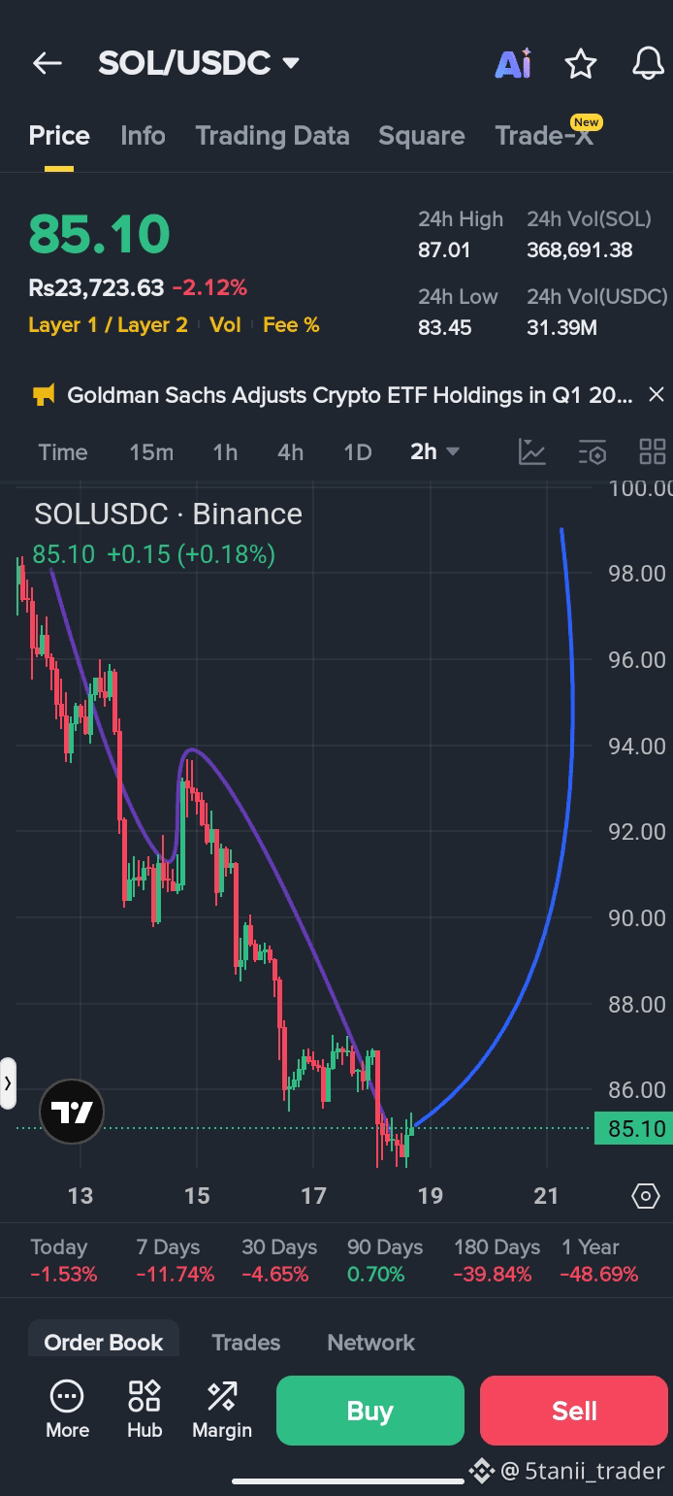This screenshot has width=673, height=1496.
Task: Click the Today -1.53% performance
Action: tap(64, 1261)
